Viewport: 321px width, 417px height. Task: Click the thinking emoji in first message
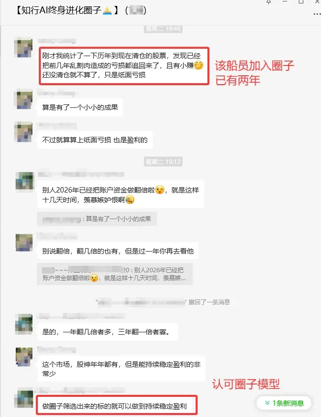[x=199, y=65]
